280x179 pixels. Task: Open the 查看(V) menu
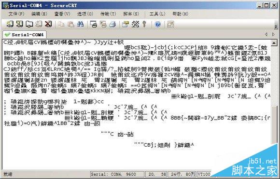62,14
